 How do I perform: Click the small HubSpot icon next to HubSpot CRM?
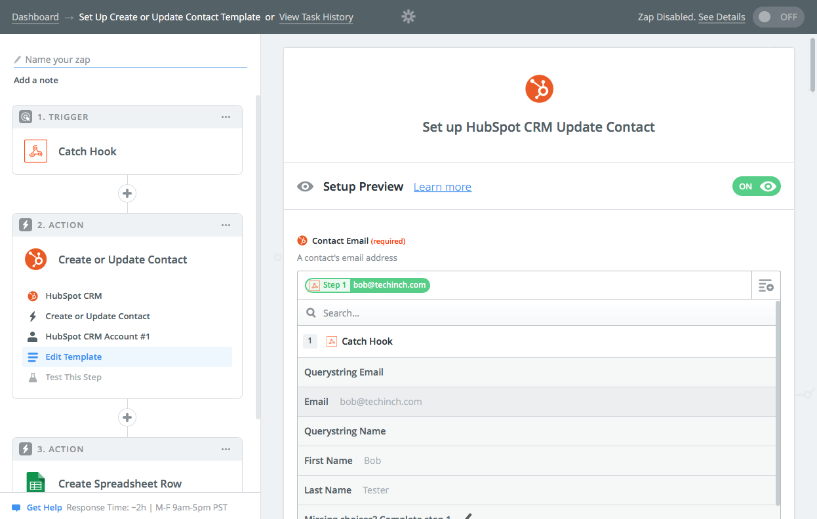[33, 296]
